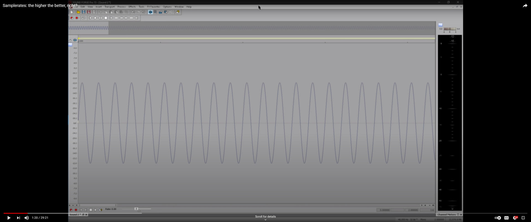Exit full screen mode
Screen dimensions: 531x222
[x=523, y=218]
